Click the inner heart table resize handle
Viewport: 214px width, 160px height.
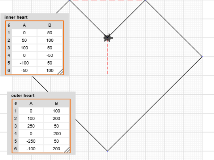60,71
